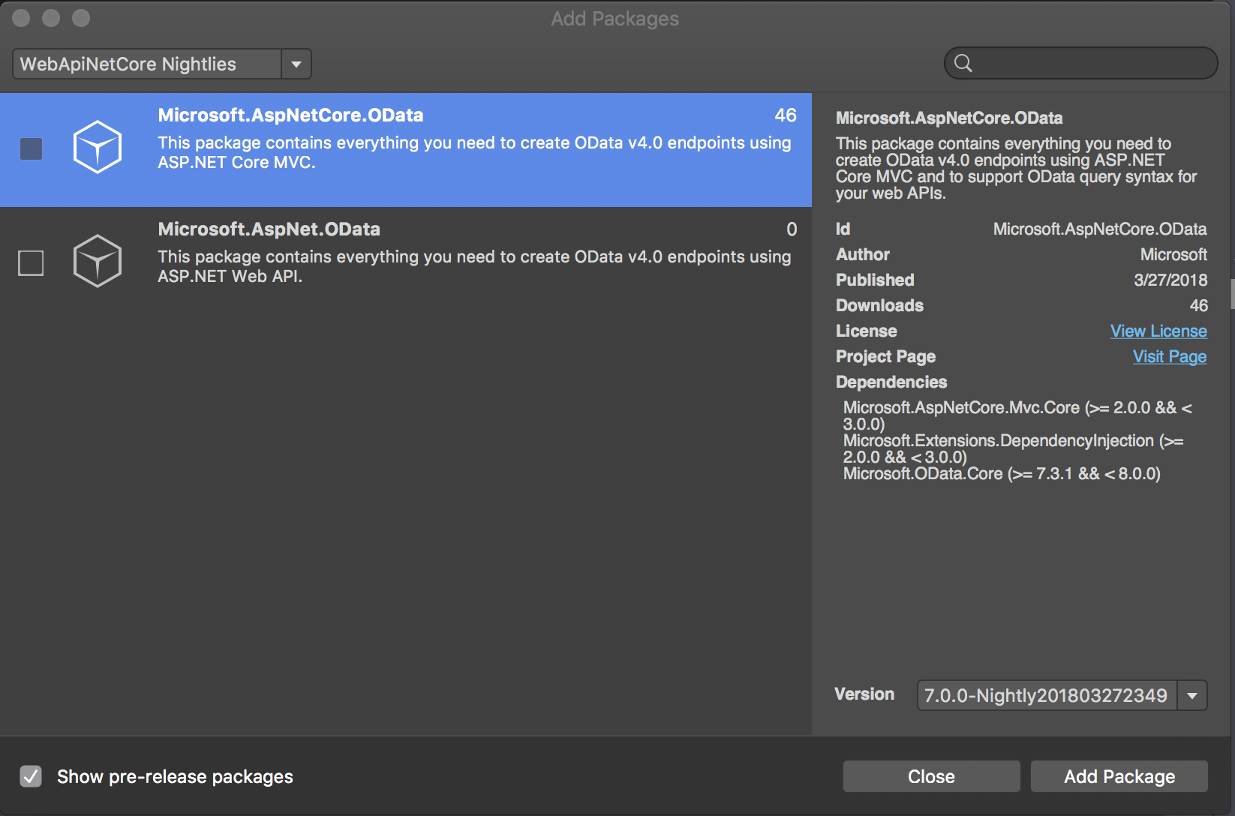Click the right-edge scrollbar thumb
The height and width of the screenshot is (816, 1235).
point(1230,292)
